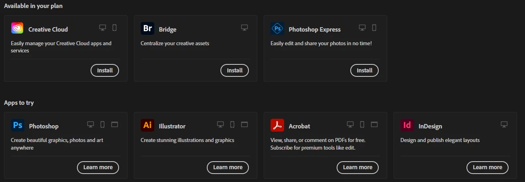Click desktop platform icon on Photoshop card
Viewport: 525px width, 182px height.
tap(91, 124)
